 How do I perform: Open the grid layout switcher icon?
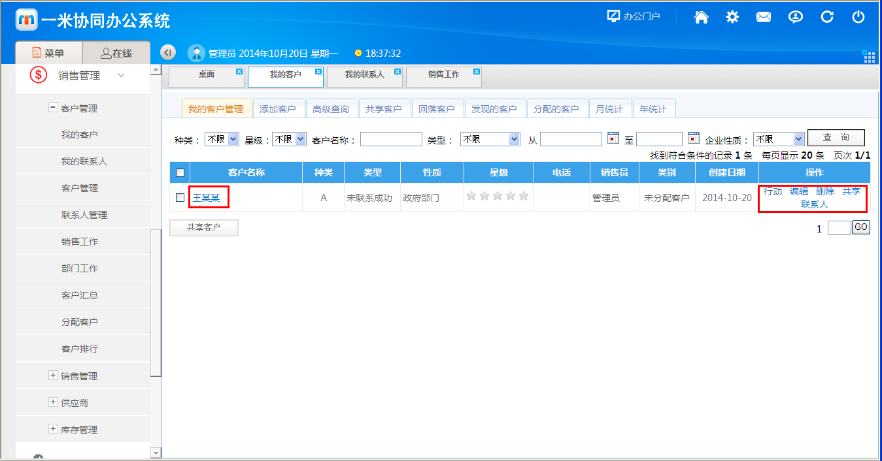coord(869,56)
